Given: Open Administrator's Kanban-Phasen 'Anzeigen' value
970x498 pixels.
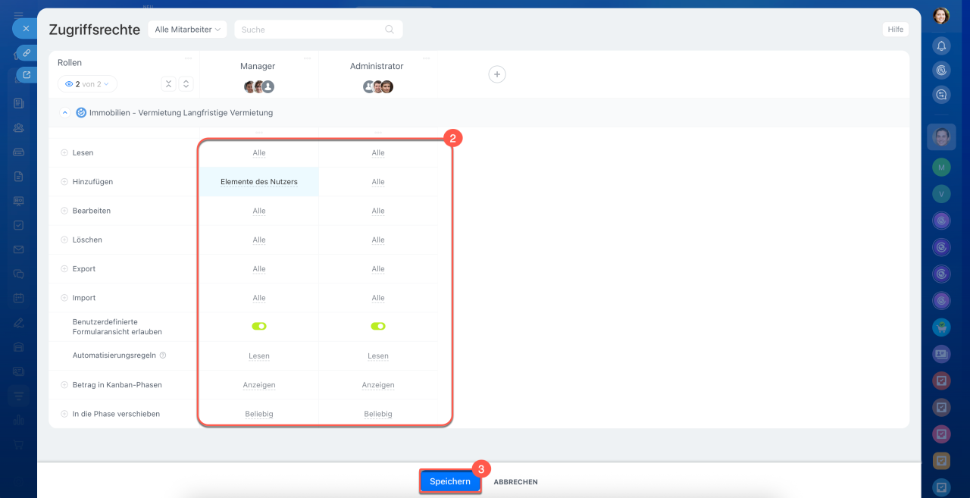Looking at the screenshot, I should point(378,385).
